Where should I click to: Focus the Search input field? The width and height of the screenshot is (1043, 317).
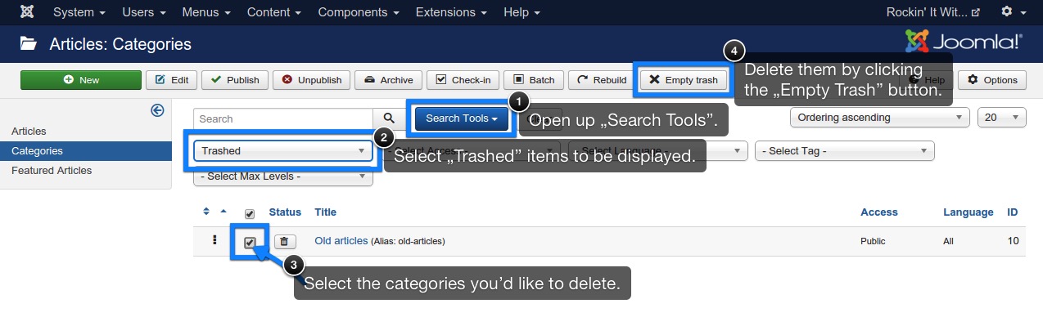click(x=283, y=118)
